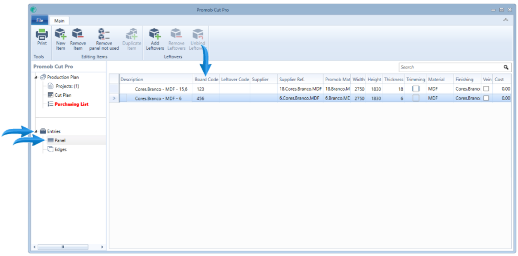Click the Remove Leftovers icon
518x256 pixels.
176,35
